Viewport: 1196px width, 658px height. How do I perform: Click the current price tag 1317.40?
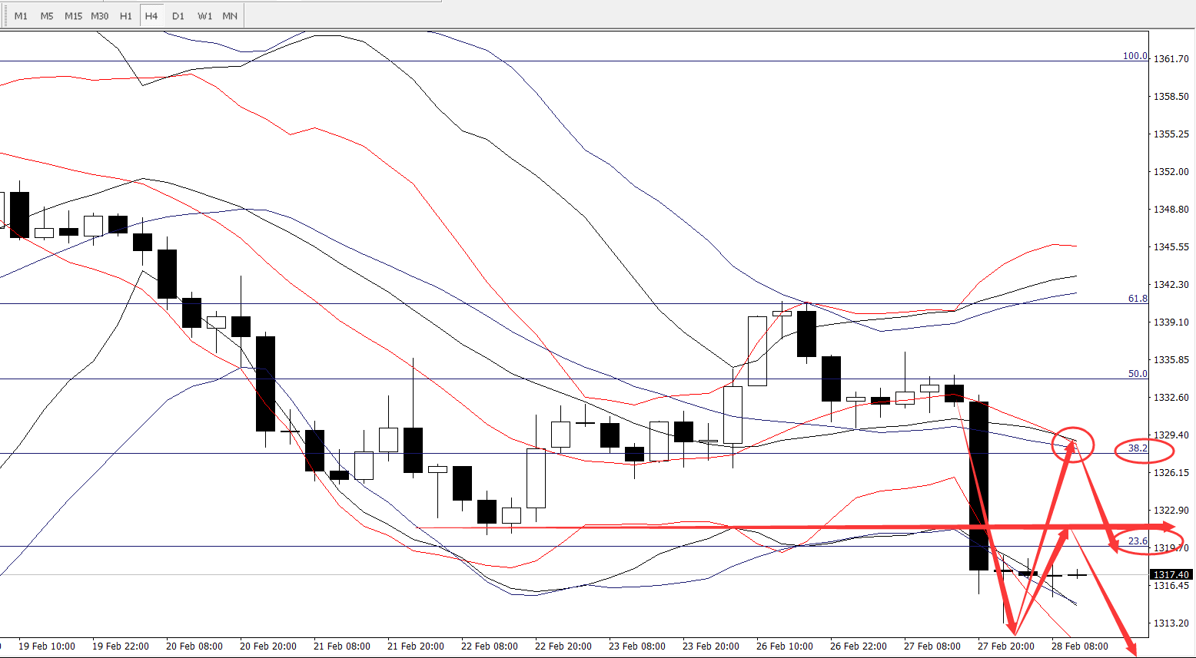click(1171, 574)
